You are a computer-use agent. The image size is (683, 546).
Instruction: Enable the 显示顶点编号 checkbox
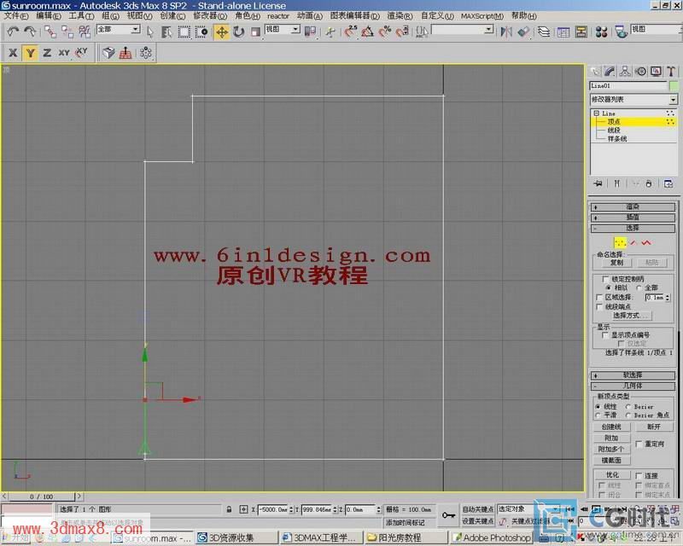(605, 334)
